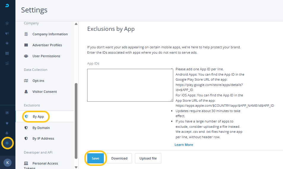Click inside the App IDs text area
Viewport: 283px width, 169px height.
point(130,85)
